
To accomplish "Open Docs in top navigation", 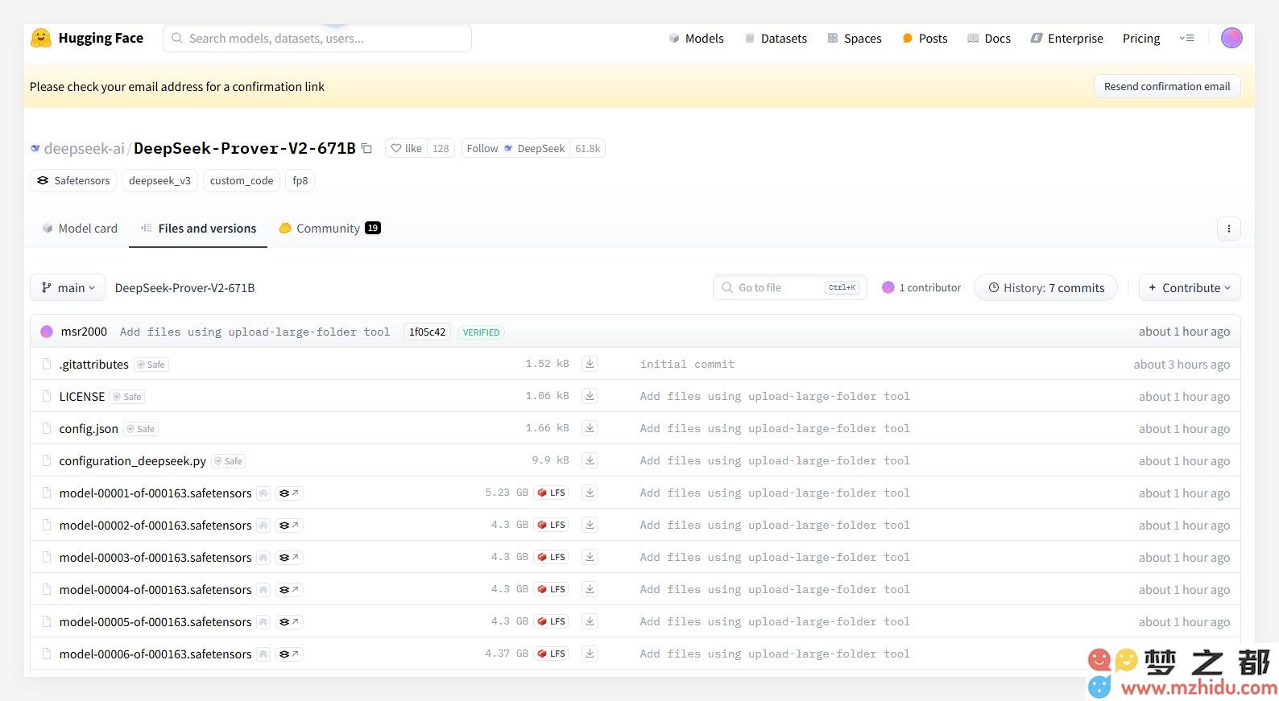I will point(989,38).
